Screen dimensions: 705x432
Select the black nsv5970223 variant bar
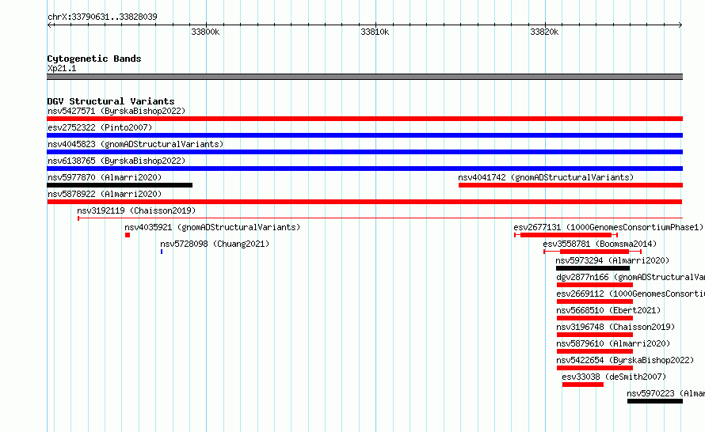(655, 401)
